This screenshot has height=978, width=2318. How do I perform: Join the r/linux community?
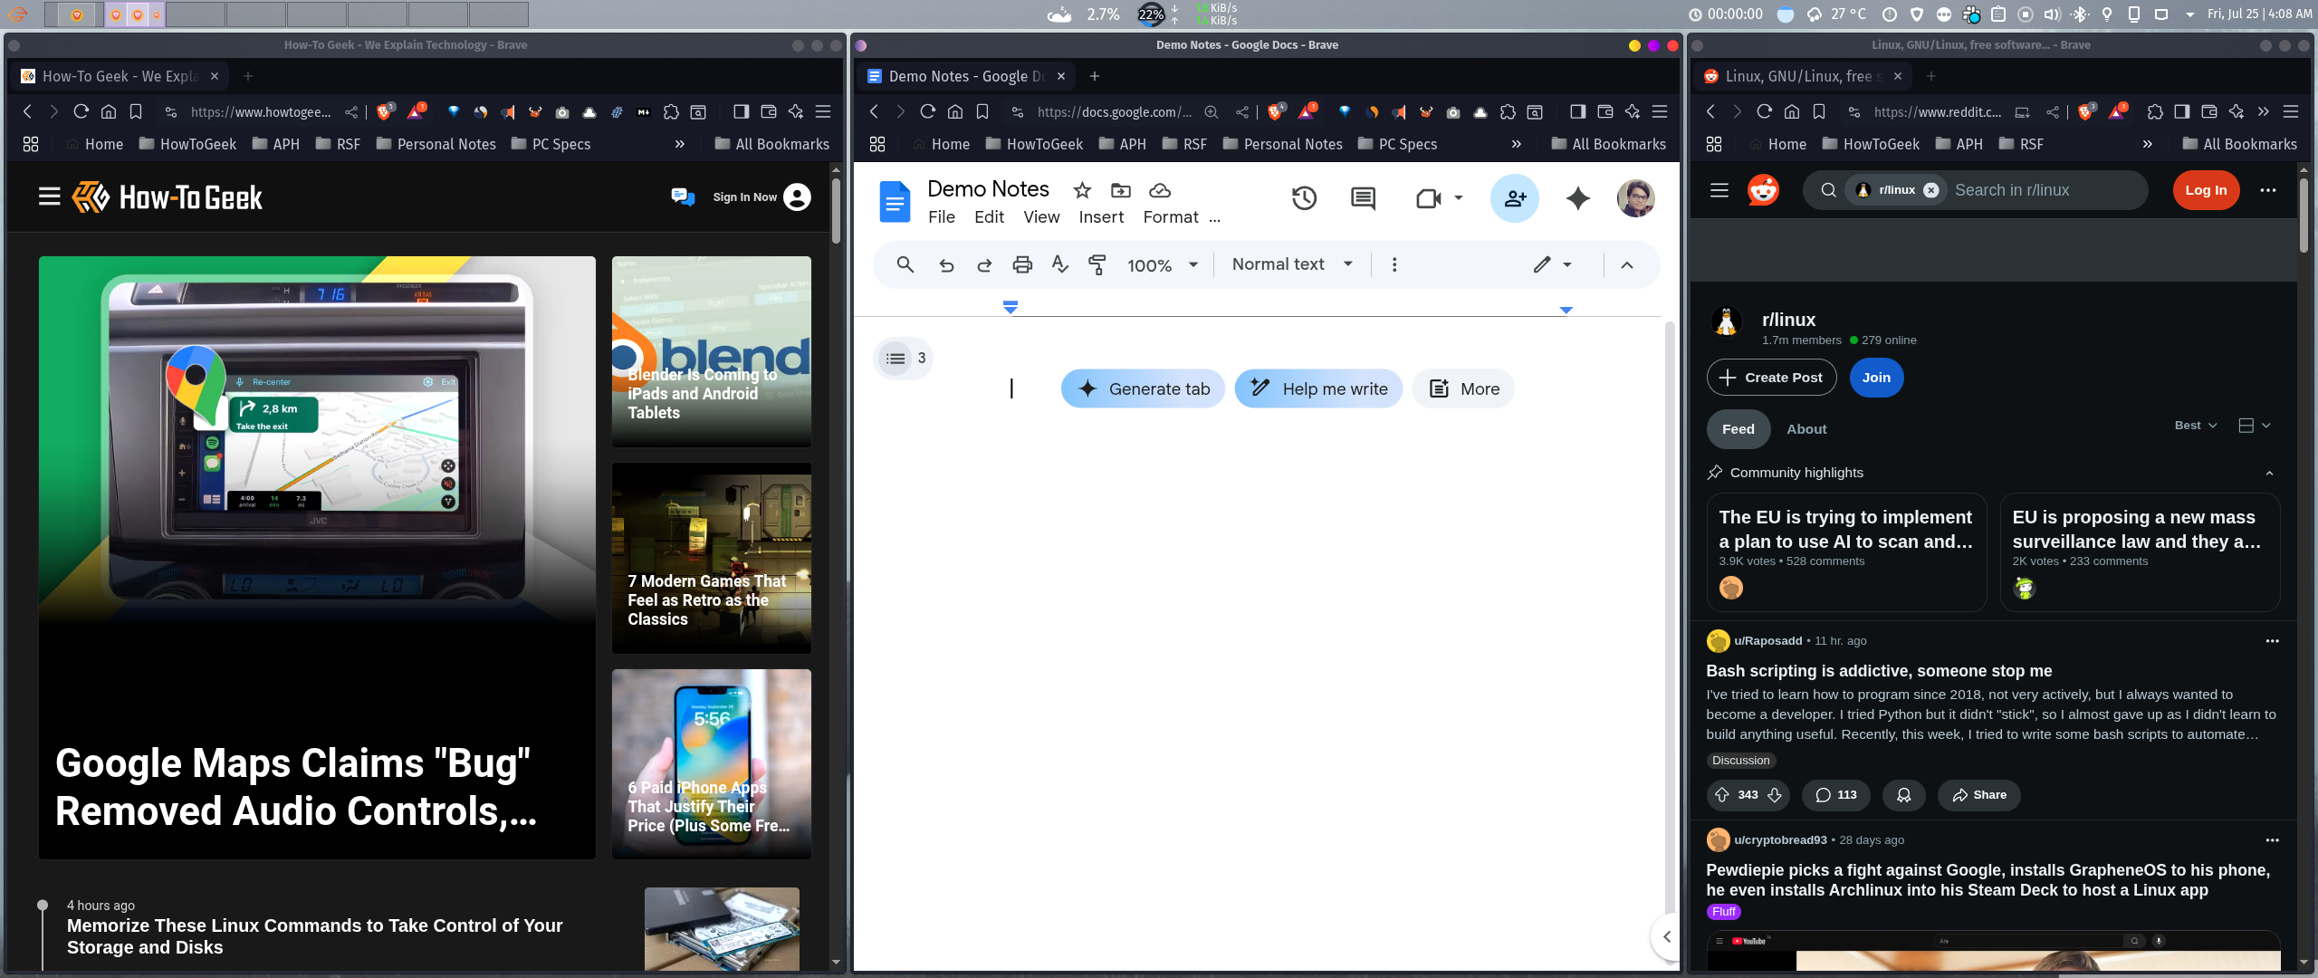(1874, 377)
